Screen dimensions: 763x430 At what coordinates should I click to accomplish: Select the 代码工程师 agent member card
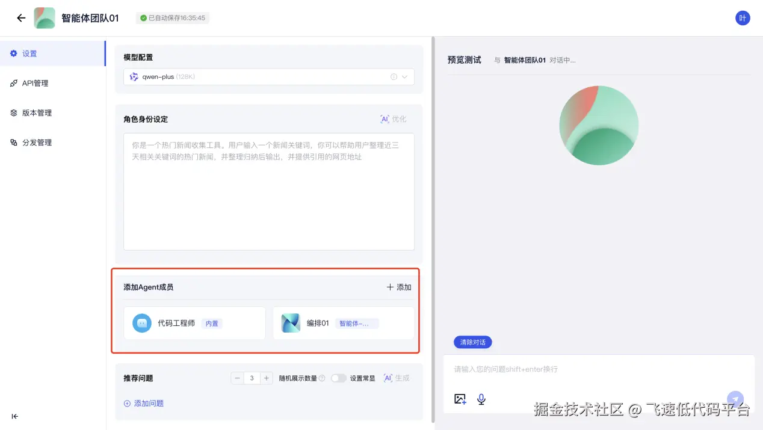click(194, 323)
